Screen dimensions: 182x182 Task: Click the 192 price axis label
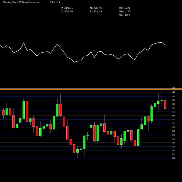click(173, 150)
